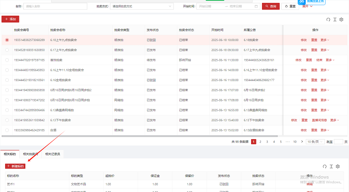
Task: Click 编辑 link for 艺术1 row
Action: pyautogui.click(x=309, y=184)
